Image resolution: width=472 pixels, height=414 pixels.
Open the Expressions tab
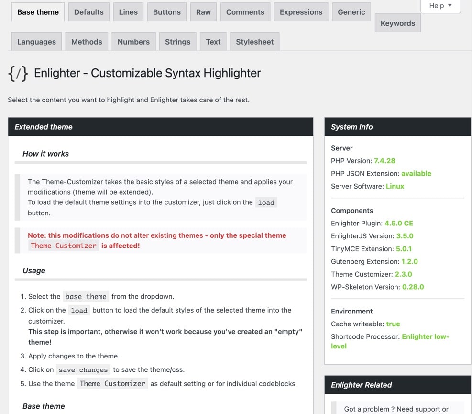coord(301,12)
